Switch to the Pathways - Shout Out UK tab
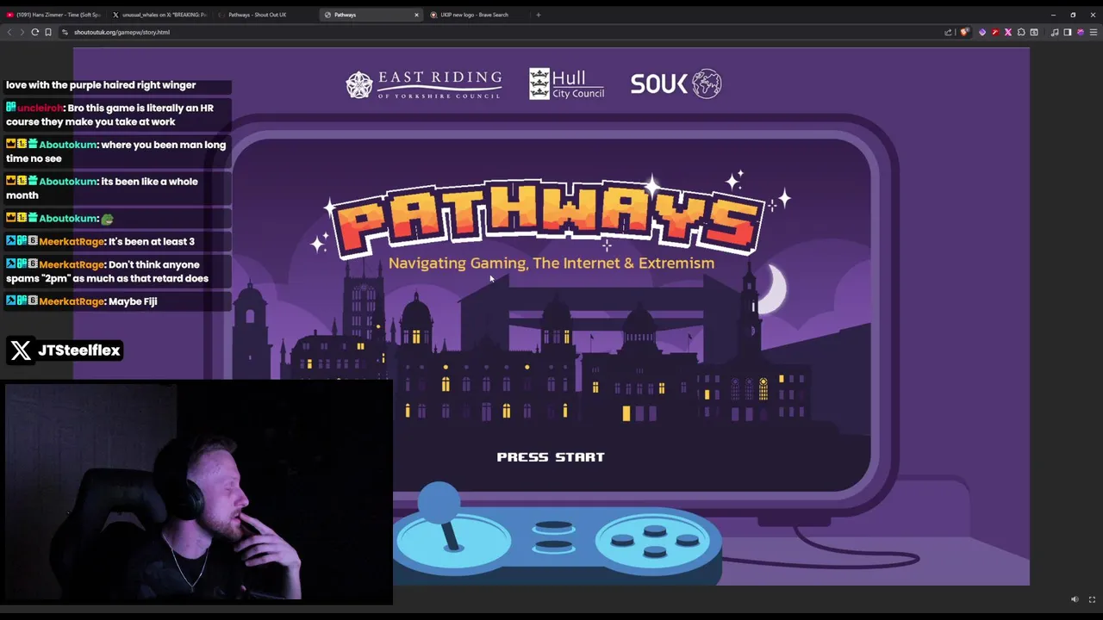The image size is (1103, 620). [265, 15]
